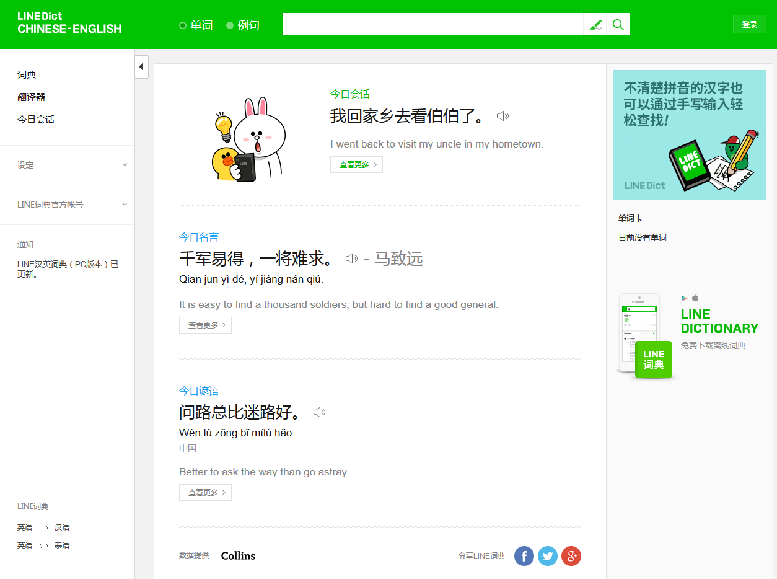This screenshot has width=777, height=579.
Task: Click the 今日名言 section heading
Action: (x=199, y=237)
